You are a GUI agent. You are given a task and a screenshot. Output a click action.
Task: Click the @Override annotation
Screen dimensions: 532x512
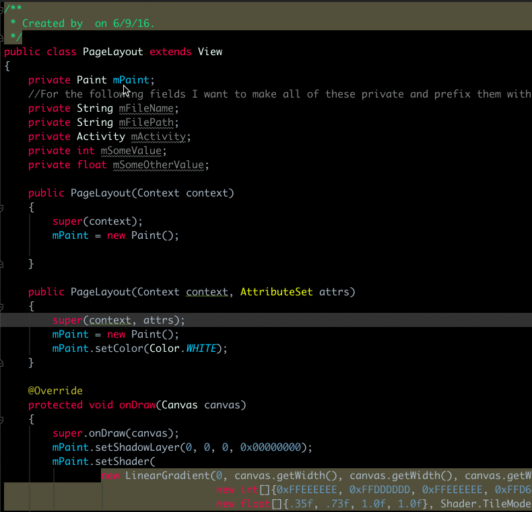(55, 391)
